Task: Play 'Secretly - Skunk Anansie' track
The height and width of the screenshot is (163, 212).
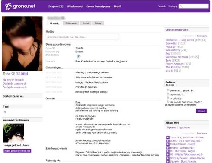Action: pyautogui.click(x=168, y=161)
